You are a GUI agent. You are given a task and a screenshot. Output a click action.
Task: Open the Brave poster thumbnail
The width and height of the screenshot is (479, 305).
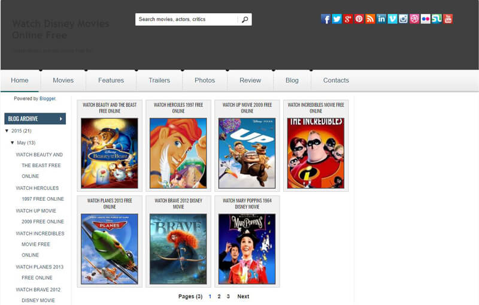pos(178,249)
